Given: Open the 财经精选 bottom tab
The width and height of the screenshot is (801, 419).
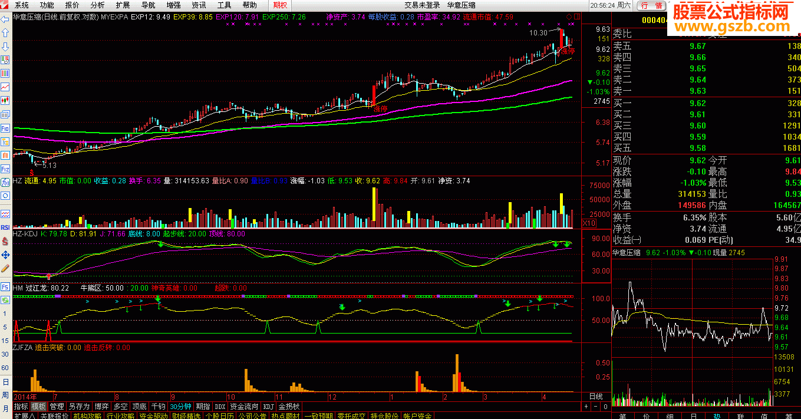Looking at the screenshot, I should coord(186,415).
